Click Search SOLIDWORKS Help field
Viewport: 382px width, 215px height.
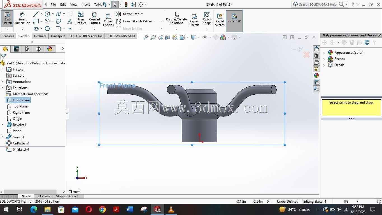coord(318,4)
